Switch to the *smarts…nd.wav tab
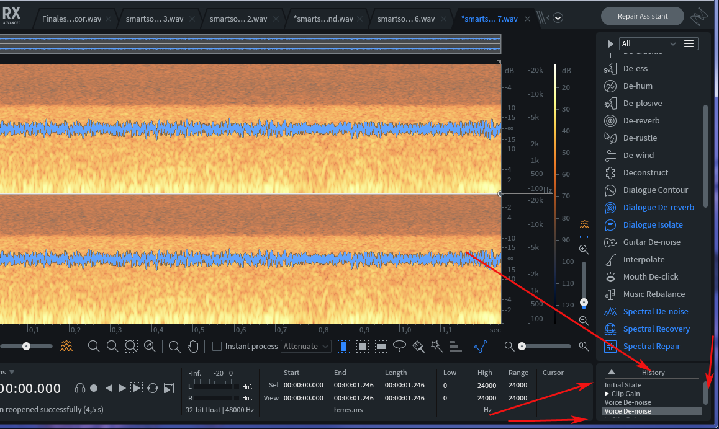Image resolution: width=719 pixels, height=429 pixels. [x=323, y=19]
